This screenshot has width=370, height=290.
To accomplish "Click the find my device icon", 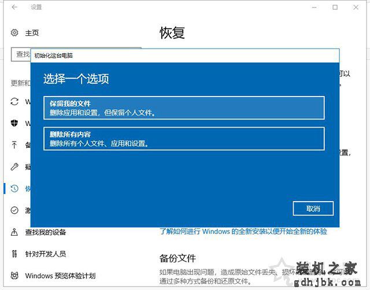I will coord(14,232).
